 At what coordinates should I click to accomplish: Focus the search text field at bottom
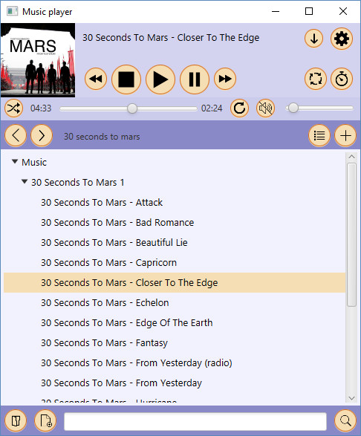[x=195, y=422]
